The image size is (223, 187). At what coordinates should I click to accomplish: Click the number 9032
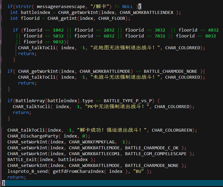[58, 42]
